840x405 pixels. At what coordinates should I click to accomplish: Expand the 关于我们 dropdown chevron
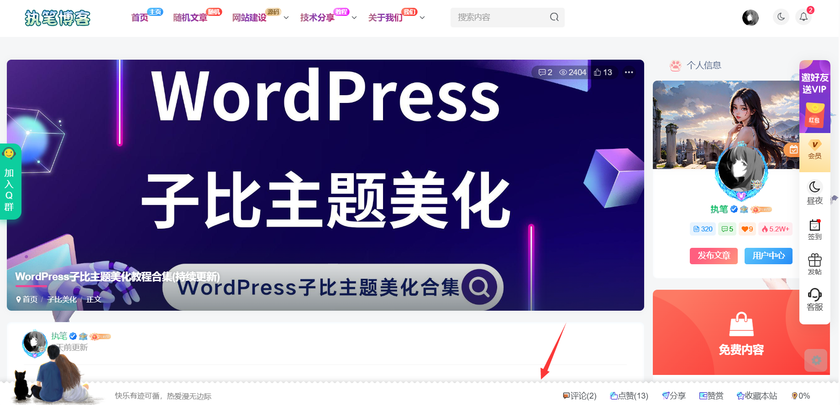(x=422, y=18)
